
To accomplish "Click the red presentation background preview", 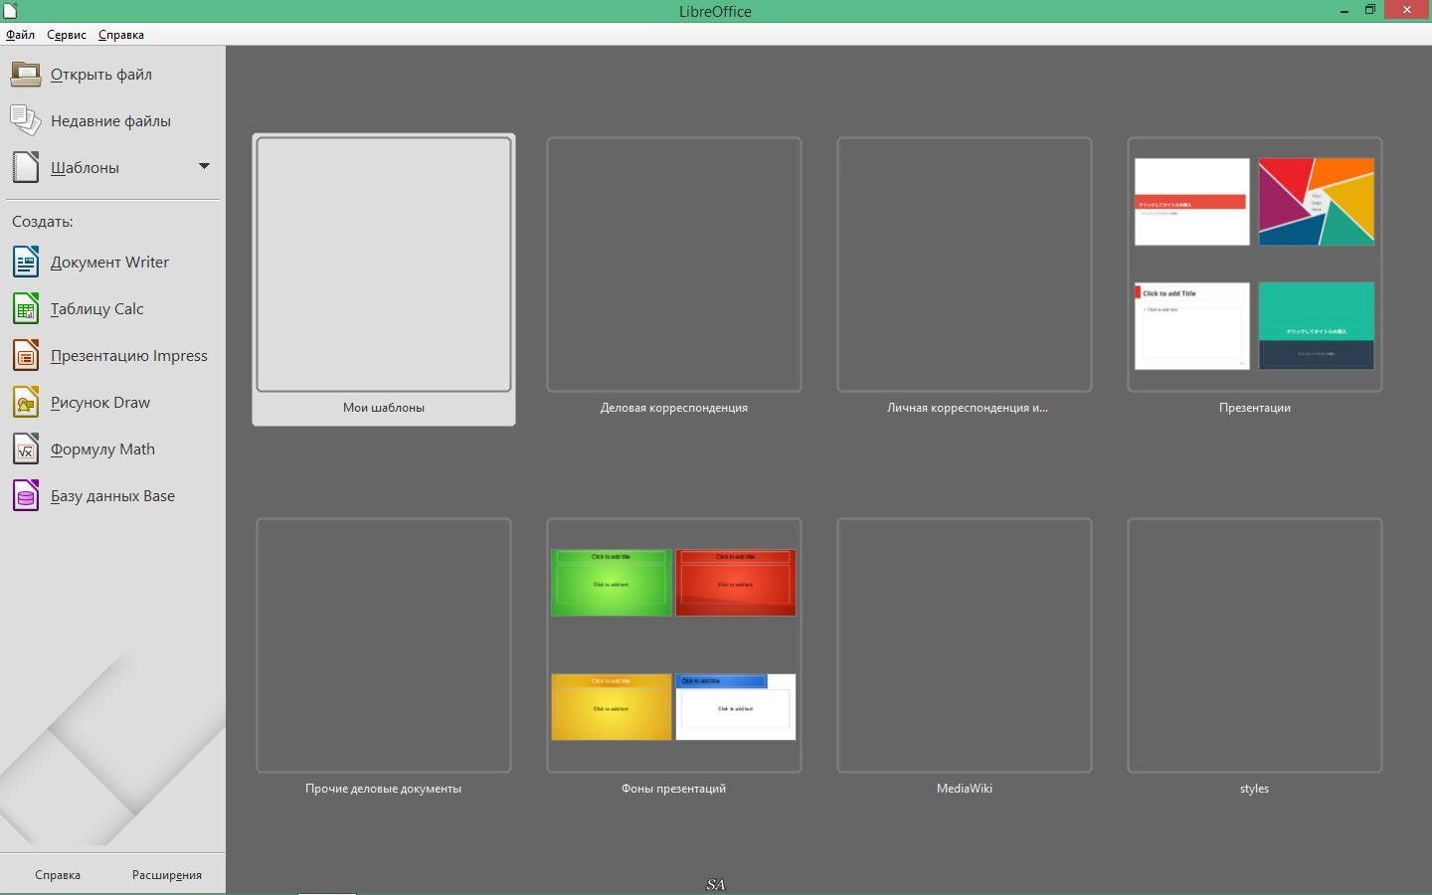I will click(x=736, y=583).
